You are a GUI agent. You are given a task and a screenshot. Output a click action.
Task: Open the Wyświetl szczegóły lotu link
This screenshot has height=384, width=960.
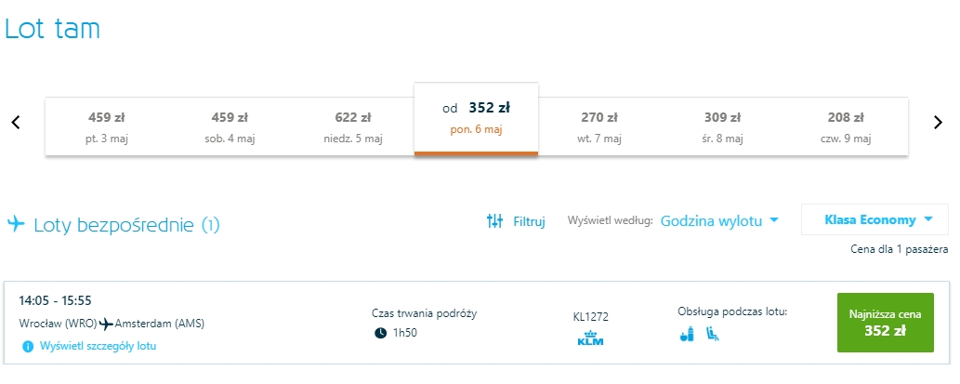coord(98,346)
